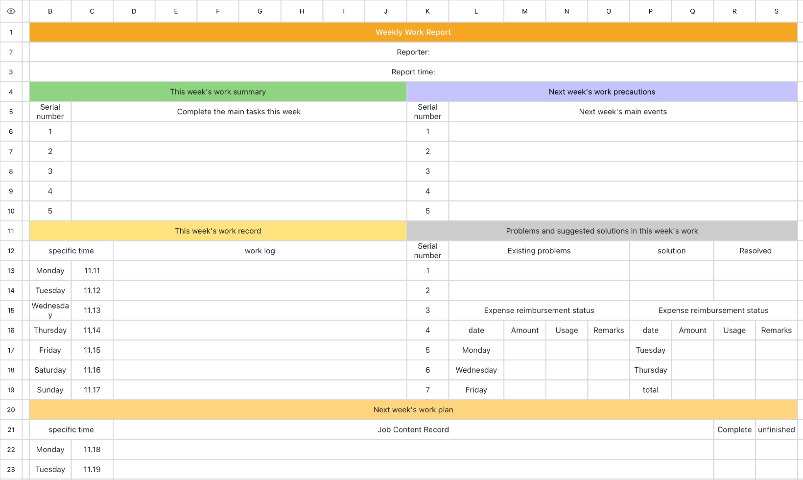Select the date cell '11.19'
Viewport: 803px width, 480px height.
point(92,469)
